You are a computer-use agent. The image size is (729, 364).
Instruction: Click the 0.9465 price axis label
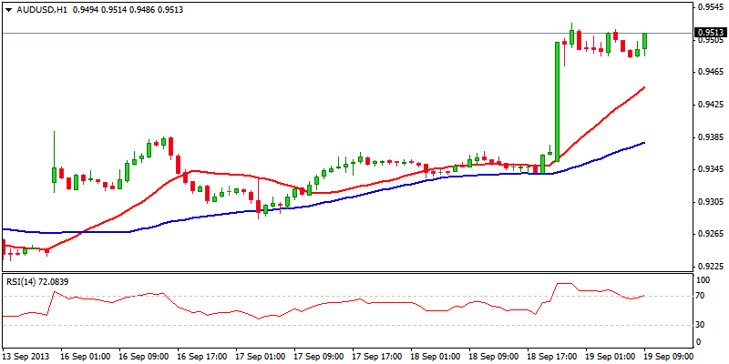(710, 73)
